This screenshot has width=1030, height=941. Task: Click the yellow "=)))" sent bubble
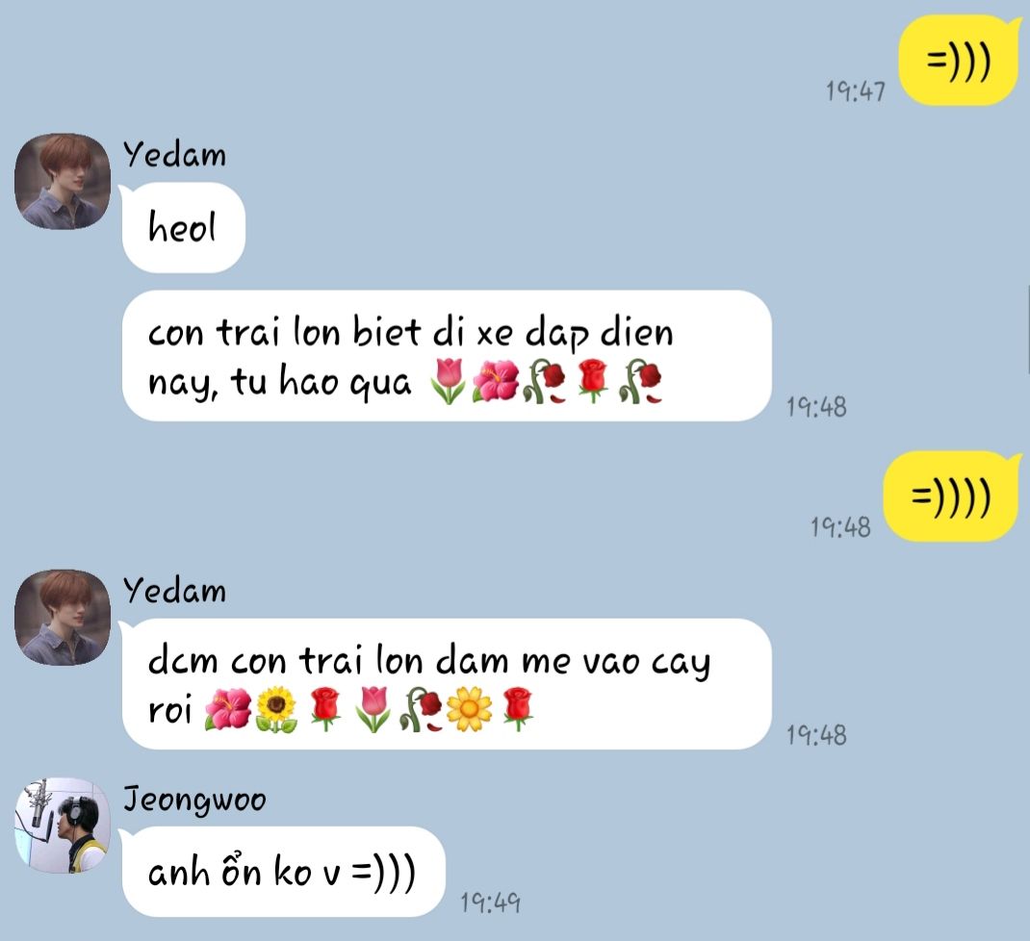(959, 61)
